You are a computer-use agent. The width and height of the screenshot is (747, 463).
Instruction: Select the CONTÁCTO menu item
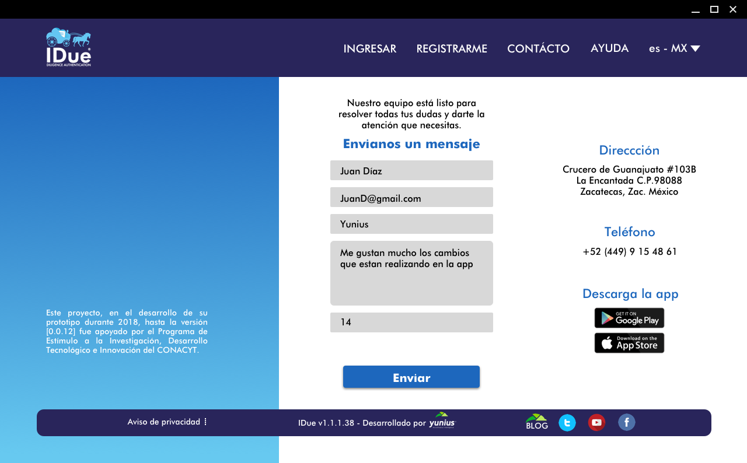pyautogui.click(x=538, y=48)
